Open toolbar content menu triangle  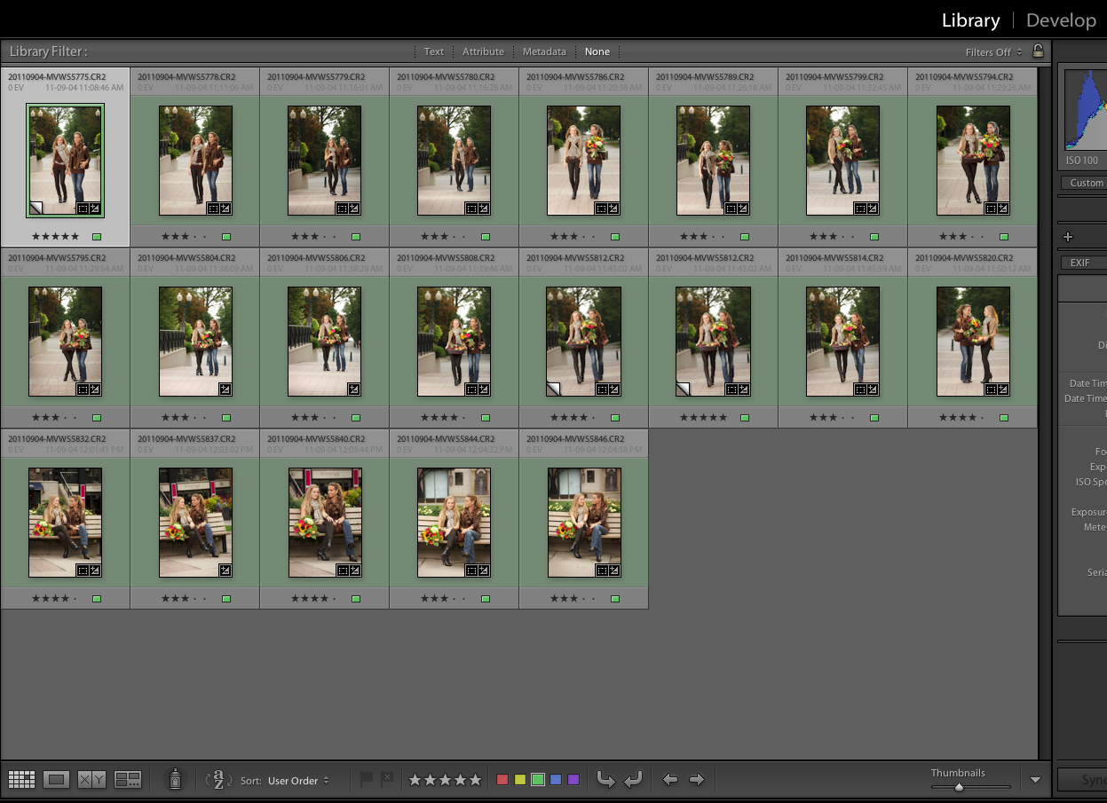(x=1035, y=780)
